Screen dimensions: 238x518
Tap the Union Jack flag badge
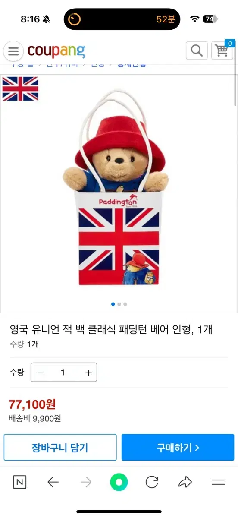[20, 88]
